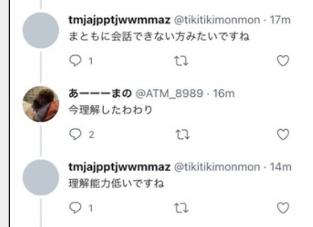Open default avatar of the 14m tweet
Screen dimensions: 313x227
[40, 178]
